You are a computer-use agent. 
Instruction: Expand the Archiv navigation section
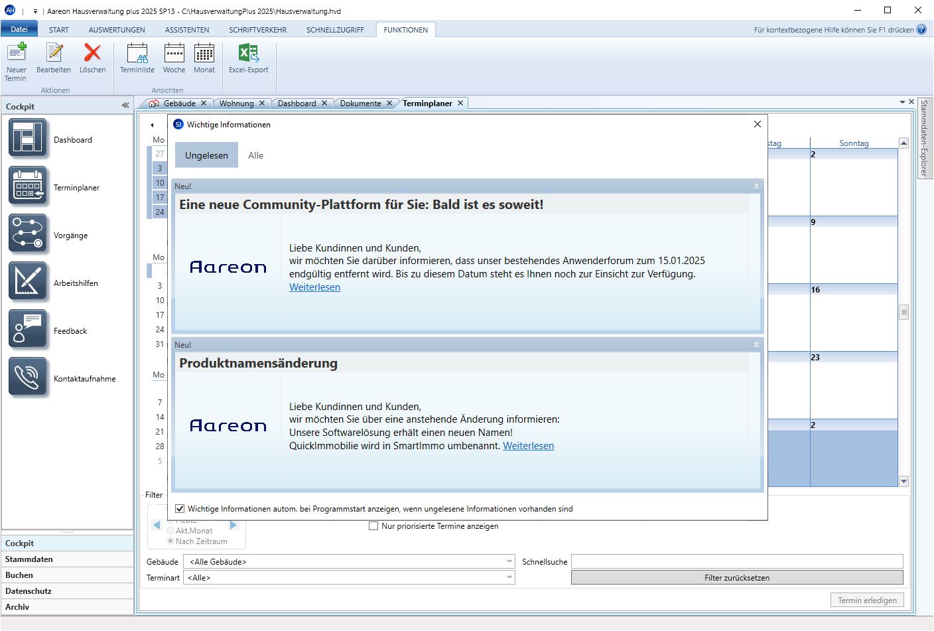68,607
